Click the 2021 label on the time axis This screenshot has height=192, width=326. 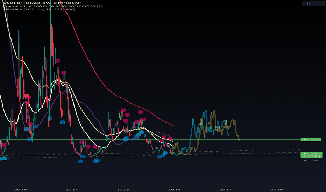point(71,189)
